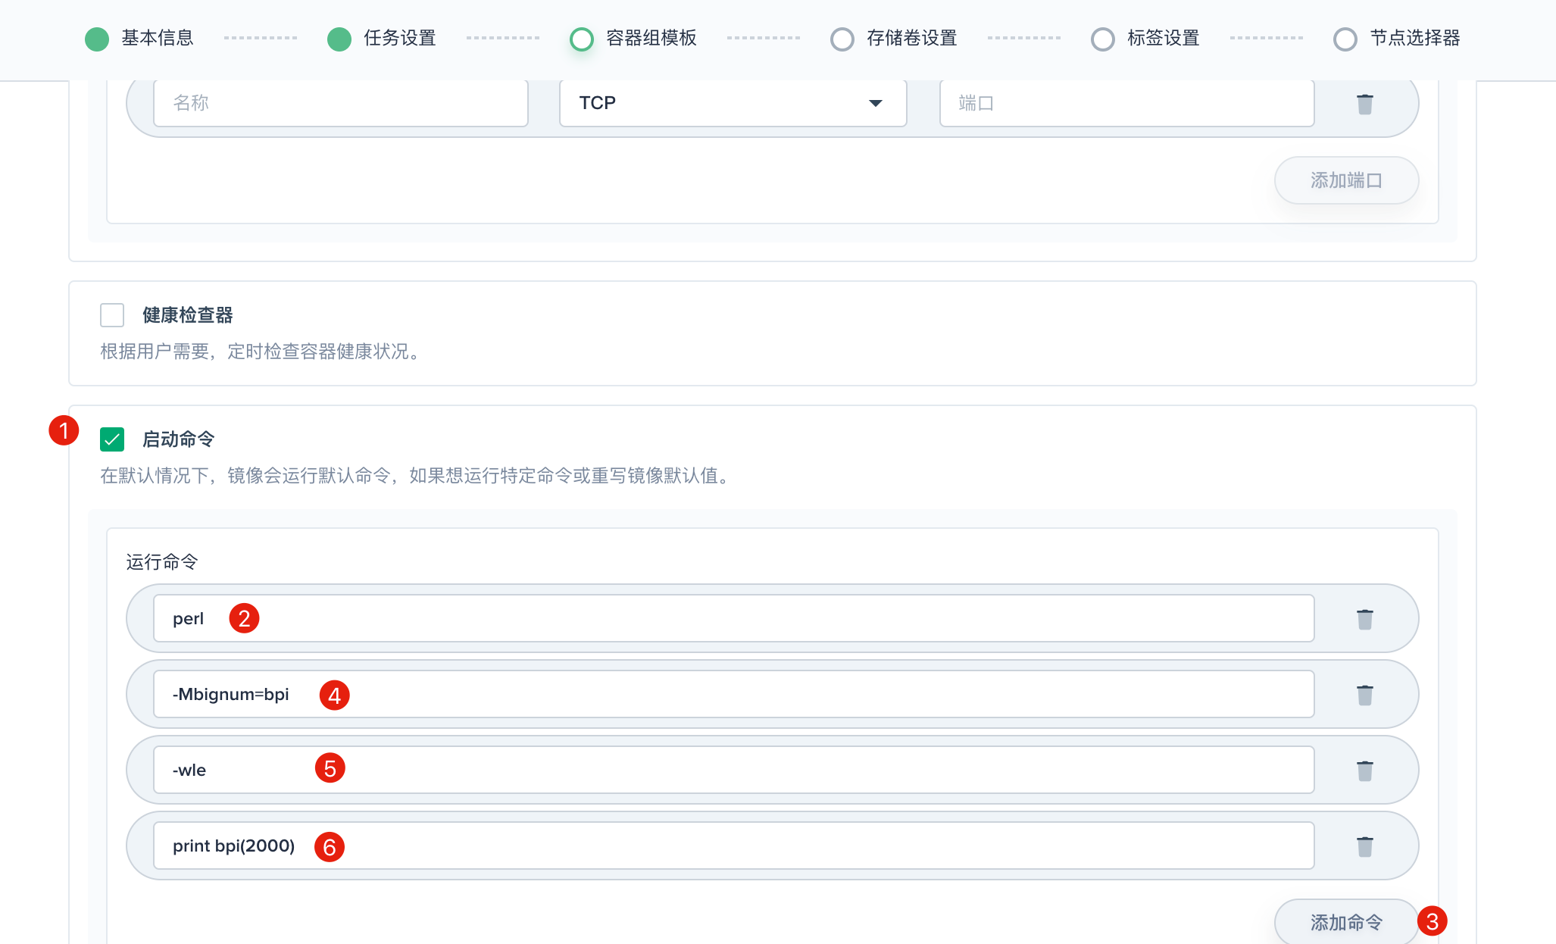Click the 添加端口 button
The height and width of the screenshot is (944, 1556).
(x=1346, y=180)
